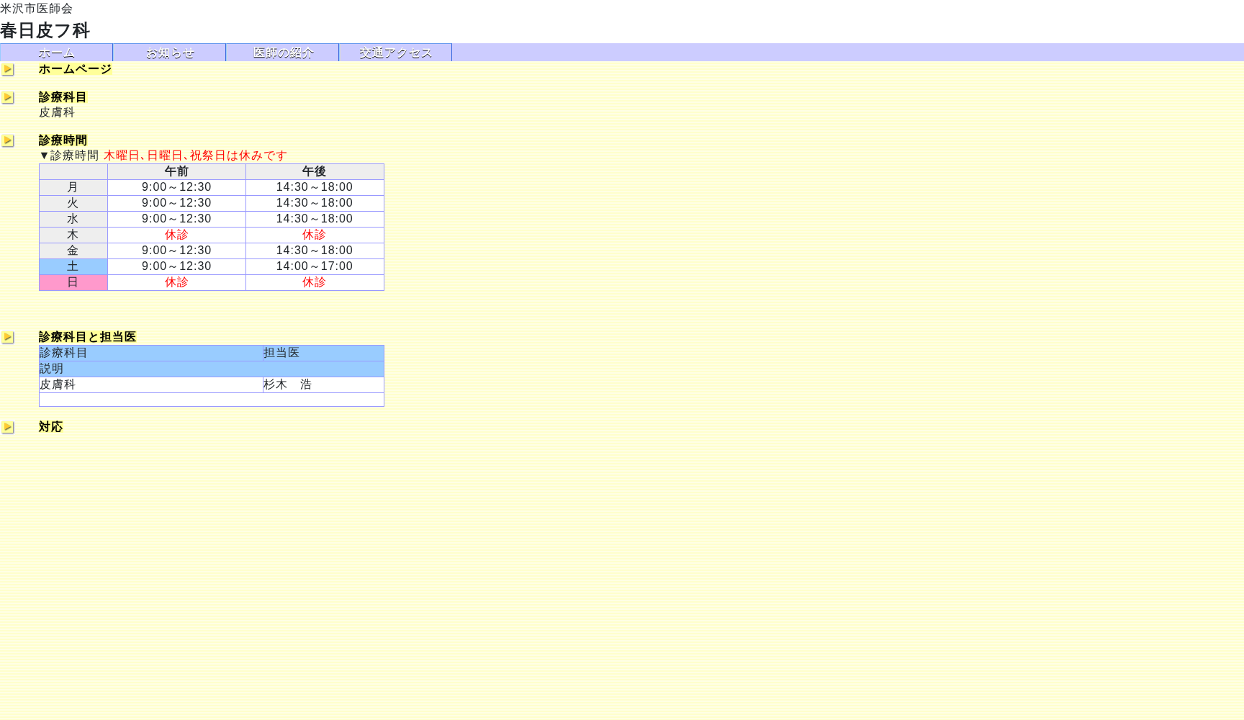The width and height of the screenshot is (1244, 720).
Task: Click the arrow icon beside 診療時間 heading
Action: tap(8, 141)
